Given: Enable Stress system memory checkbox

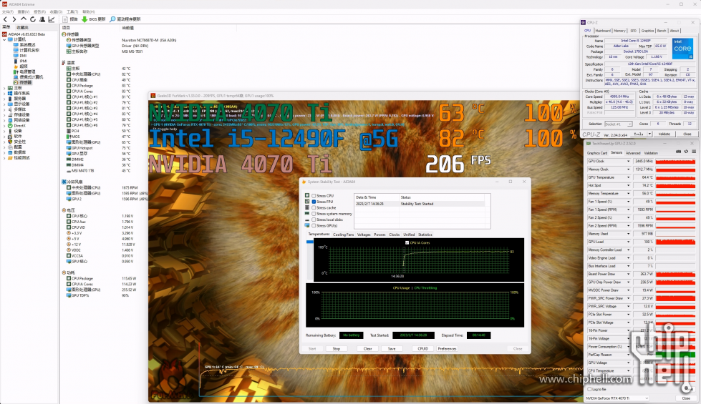Looking at the screenshot, I should (x=314, y=214).
